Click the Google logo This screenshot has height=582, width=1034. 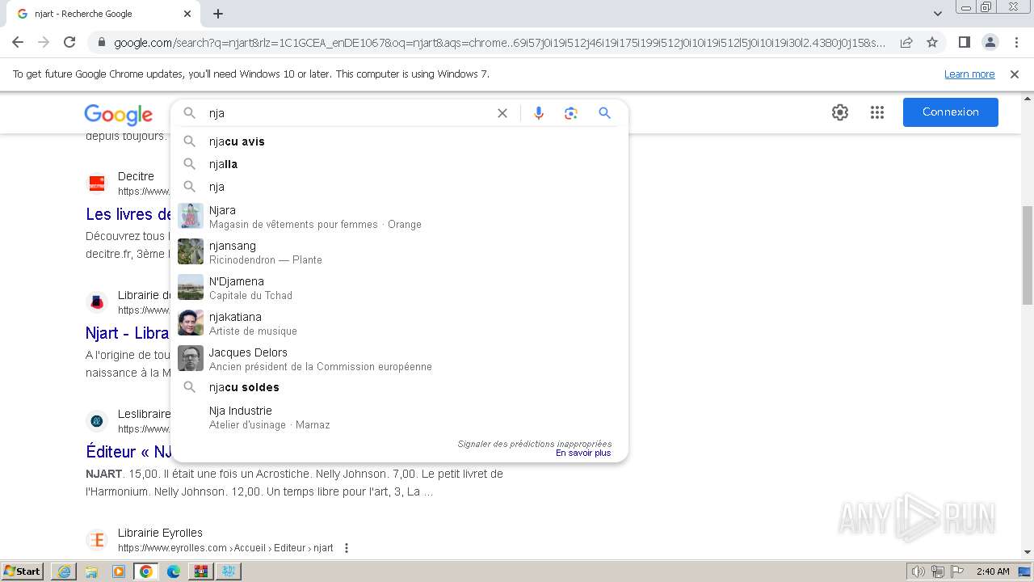point(118,115)
